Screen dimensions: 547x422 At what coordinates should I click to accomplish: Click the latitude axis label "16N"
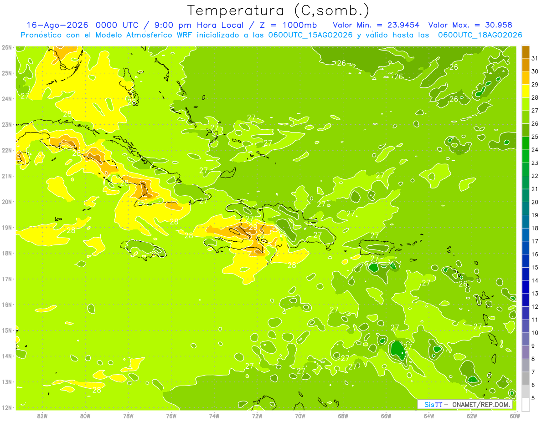click(x=7, y=305)
